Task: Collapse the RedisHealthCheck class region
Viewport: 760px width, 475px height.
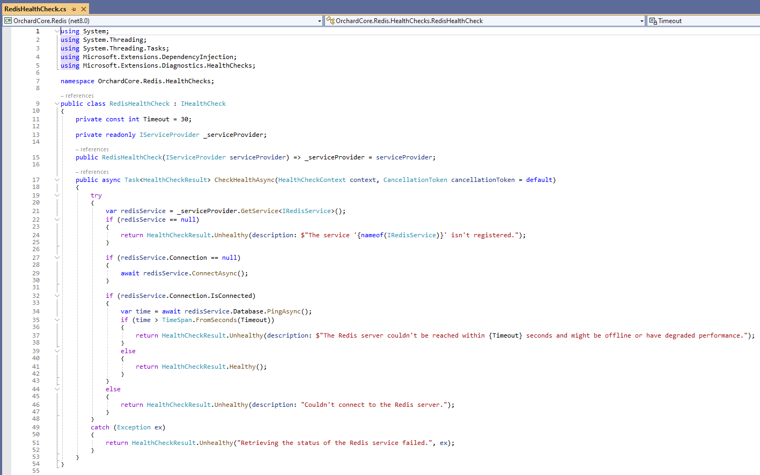Action: pos(57,104)
